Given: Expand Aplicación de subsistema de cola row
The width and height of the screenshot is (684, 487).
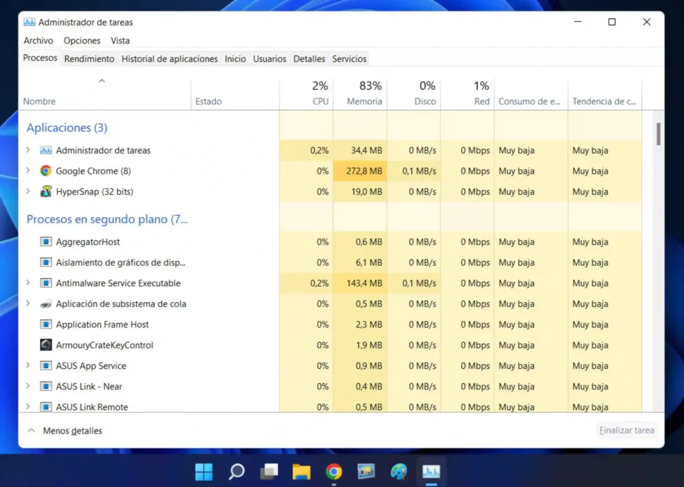Looking at the screenshot, I should point(28,303).
